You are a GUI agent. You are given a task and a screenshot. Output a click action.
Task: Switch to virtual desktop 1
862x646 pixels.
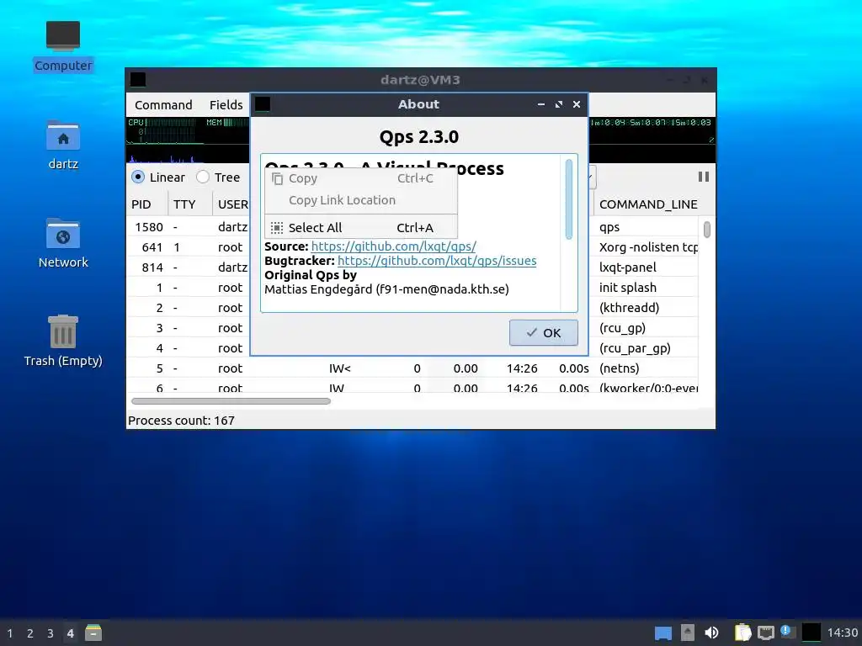pos(10,633)
